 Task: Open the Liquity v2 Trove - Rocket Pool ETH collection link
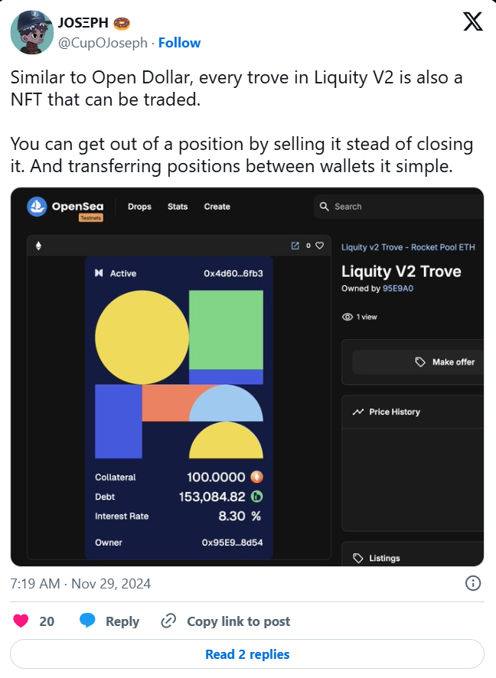(408, 247)
